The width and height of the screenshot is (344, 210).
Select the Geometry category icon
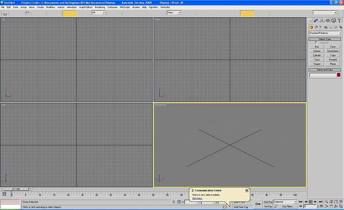[311, 27]
